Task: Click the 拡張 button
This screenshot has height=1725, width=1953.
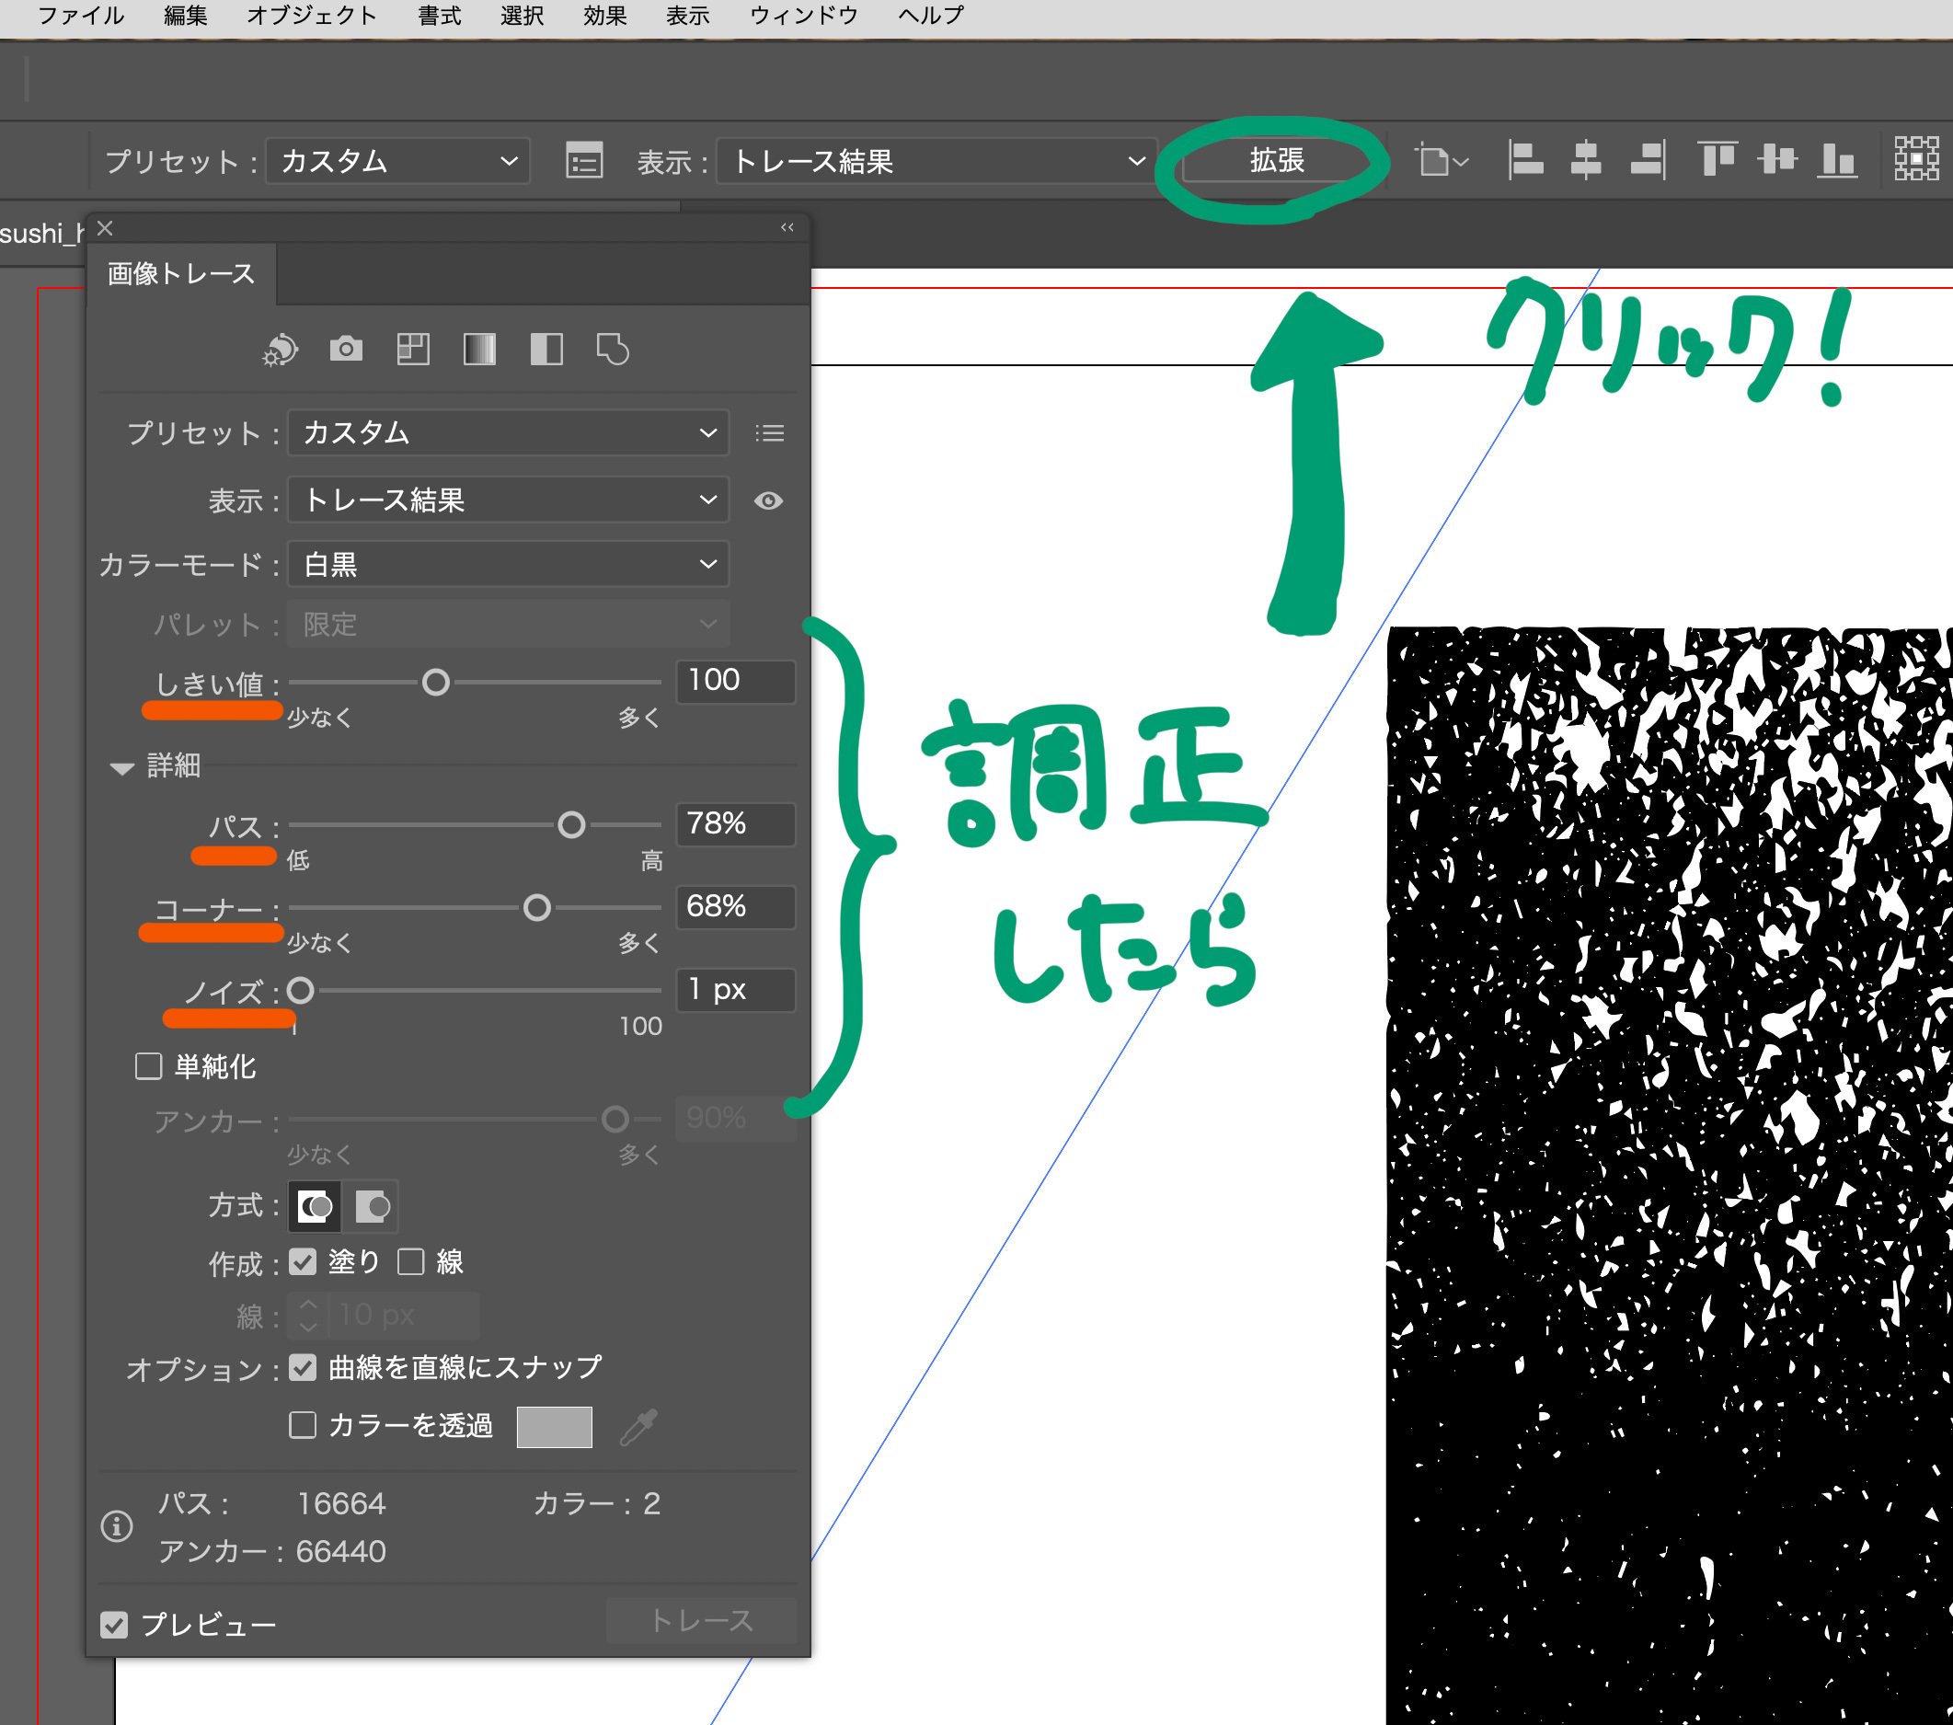Action: pos(1277,161)
